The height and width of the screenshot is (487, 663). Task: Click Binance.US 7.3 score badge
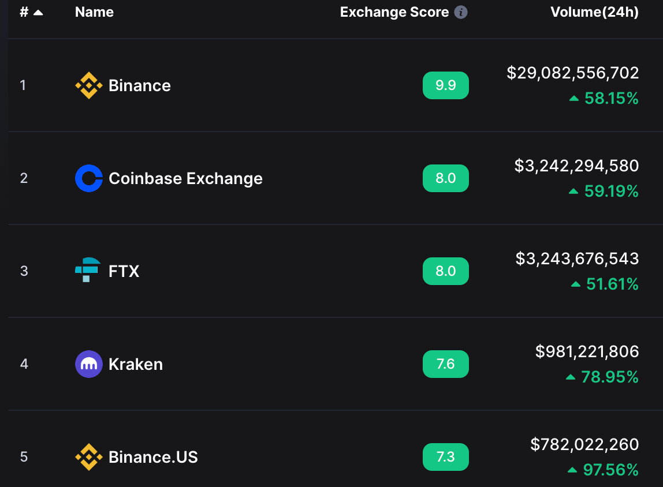tap(445, 457)
